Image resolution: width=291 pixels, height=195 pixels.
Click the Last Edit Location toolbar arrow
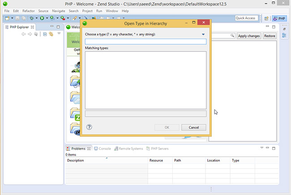tap(102, 18)
